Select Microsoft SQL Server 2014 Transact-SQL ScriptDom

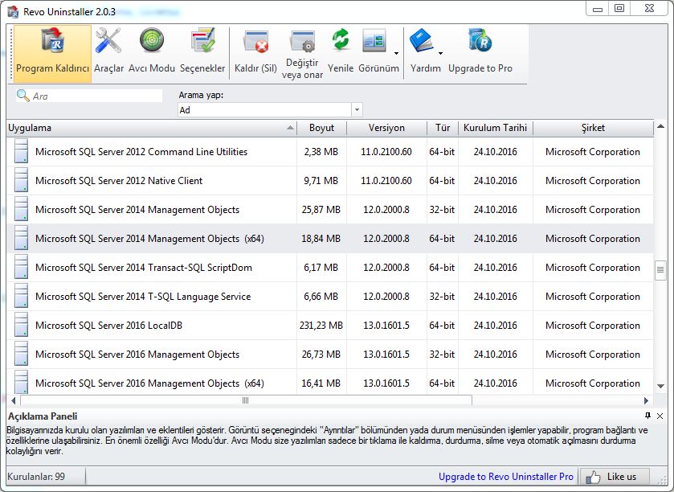pyautogui.click(x=330, y=267)
